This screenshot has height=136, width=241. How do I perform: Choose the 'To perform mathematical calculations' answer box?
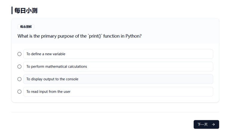point(118,67)
